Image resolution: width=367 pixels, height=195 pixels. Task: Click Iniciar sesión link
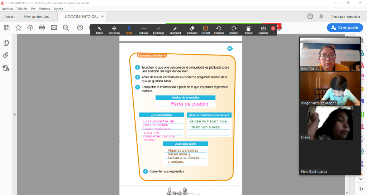coord(346,16)
